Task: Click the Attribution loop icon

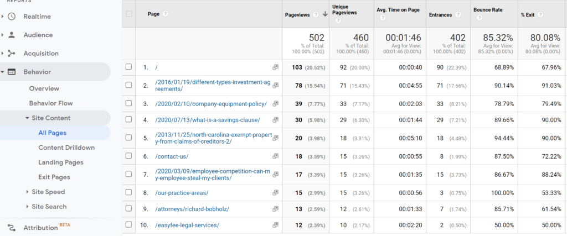Action: pyautogui.click(x=12, y=228)
